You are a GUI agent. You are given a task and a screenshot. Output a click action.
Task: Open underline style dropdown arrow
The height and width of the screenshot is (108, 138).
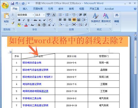coord(32,20)
